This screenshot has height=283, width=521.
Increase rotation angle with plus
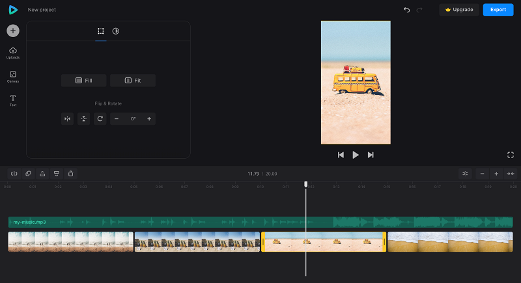coord(149,119)
